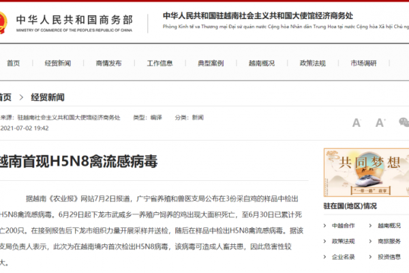The height and width of the screenshot is (273, 409).
Task: Click 分类: 新闻 label
Action: [189, 117]
